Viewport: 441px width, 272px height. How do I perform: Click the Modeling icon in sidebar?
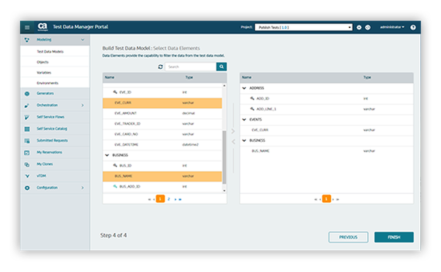(27, 40)
